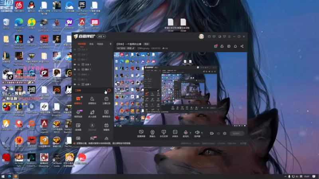Start recording with the camcorder icon
319x179 pixels.
point(212,133)
